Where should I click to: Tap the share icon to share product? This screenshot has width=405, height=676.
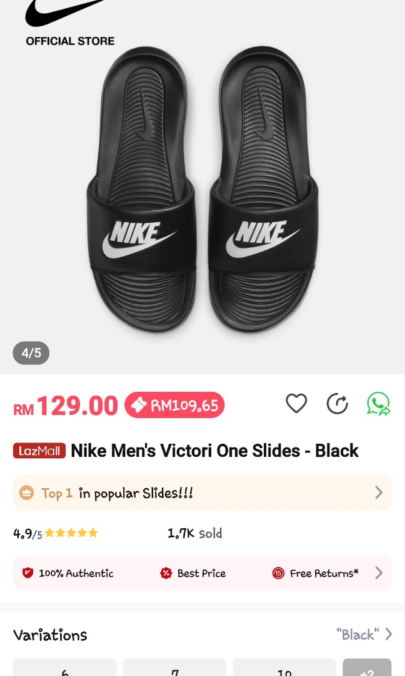tap(337, 404)
